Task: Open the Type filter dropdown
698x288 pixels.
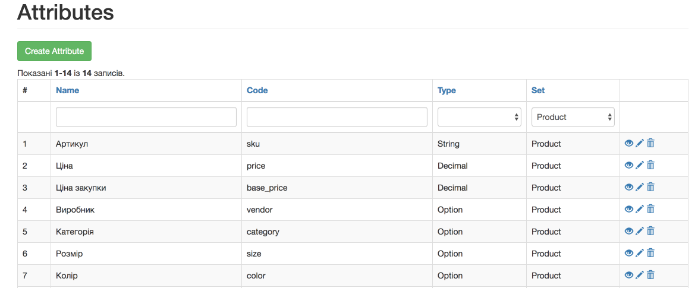Action: [479, 117]
